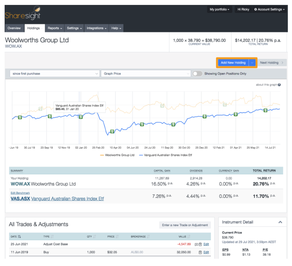The image size is (292, 266).
Task: Click the Edit Benchmark link
Action: [20, 193]
